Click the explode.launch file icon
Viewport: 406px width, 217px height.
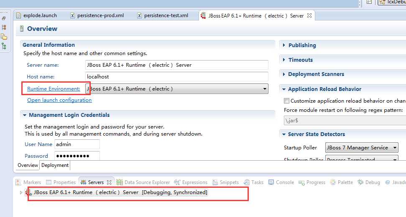coord(18,15)
